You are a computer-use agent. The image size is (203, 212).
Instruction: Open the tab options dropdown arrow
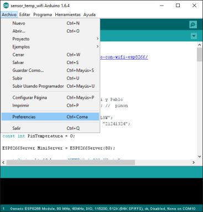tap(194, 36)
